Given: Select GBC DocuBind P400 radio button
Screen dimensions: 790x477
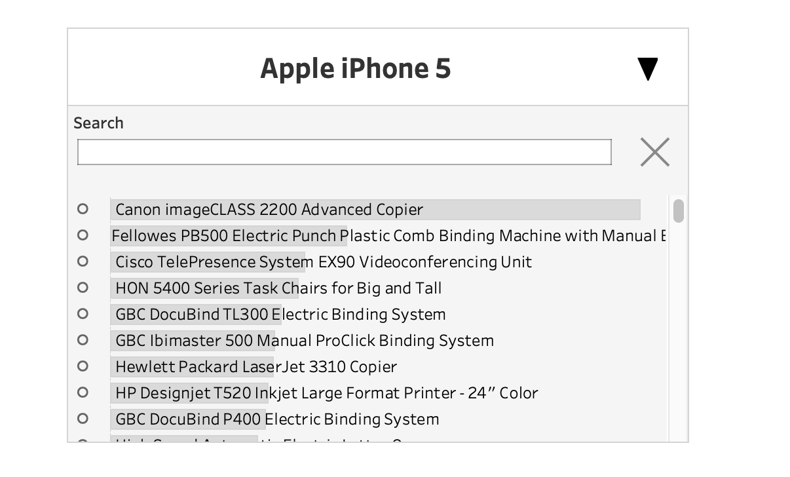Looking at the screenshot, I should pos(83,419).
